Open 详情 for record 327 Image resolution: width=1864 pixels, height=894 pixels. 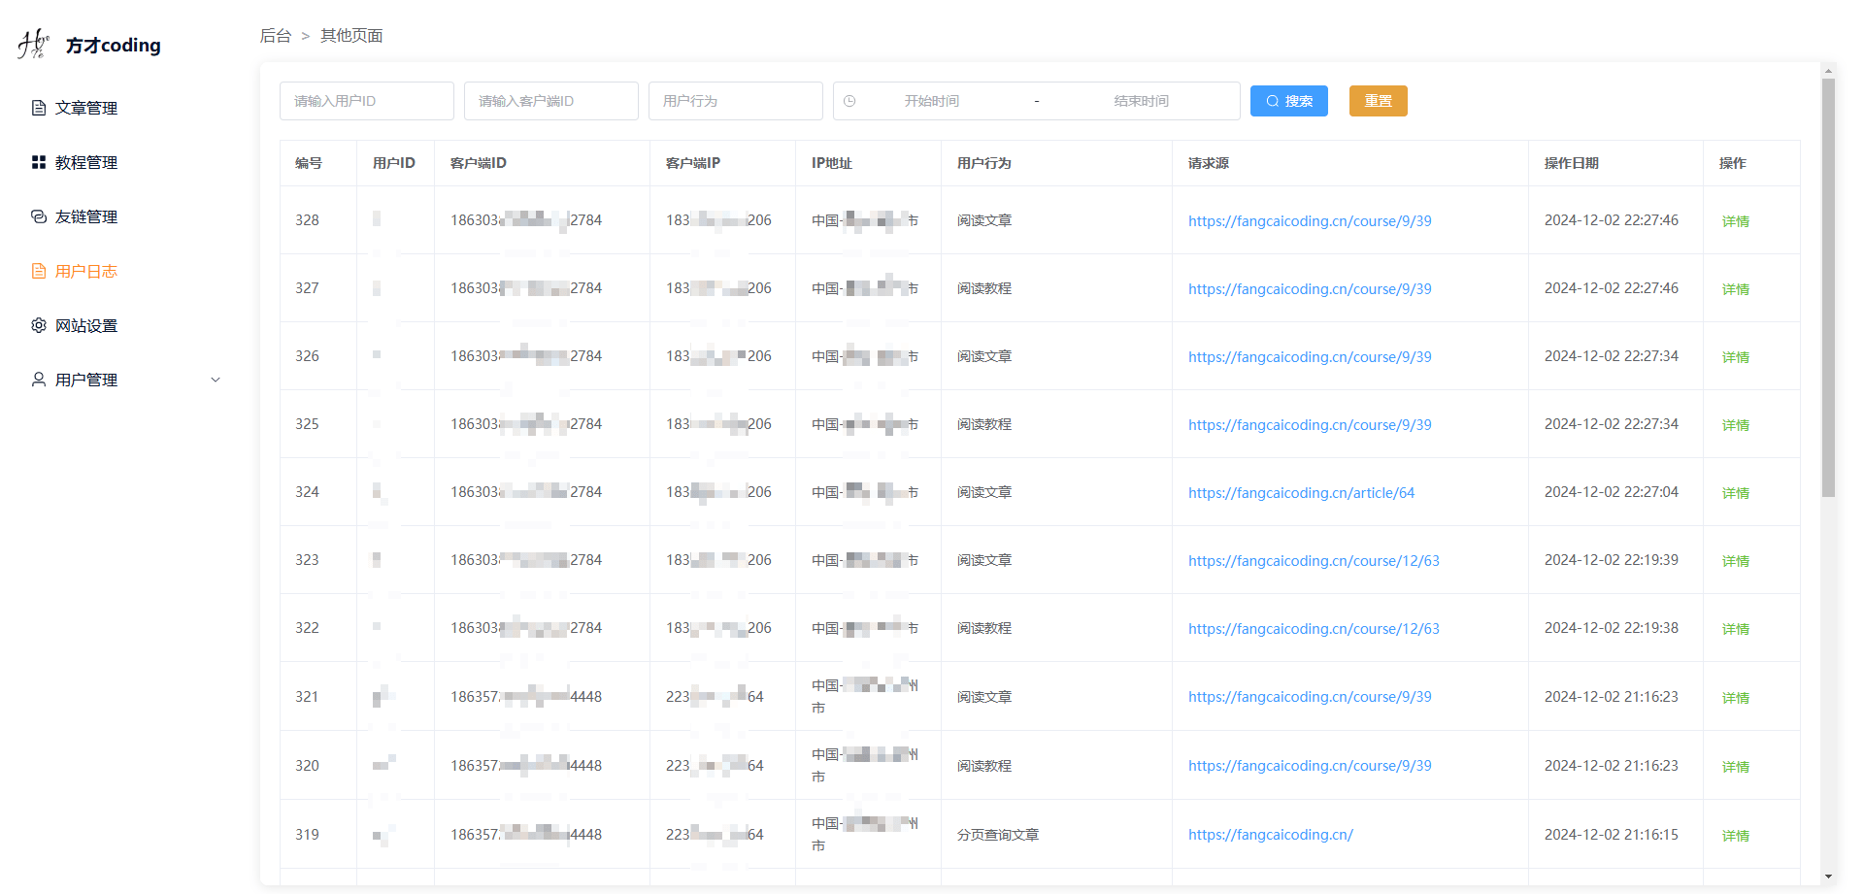[1735, 289]
